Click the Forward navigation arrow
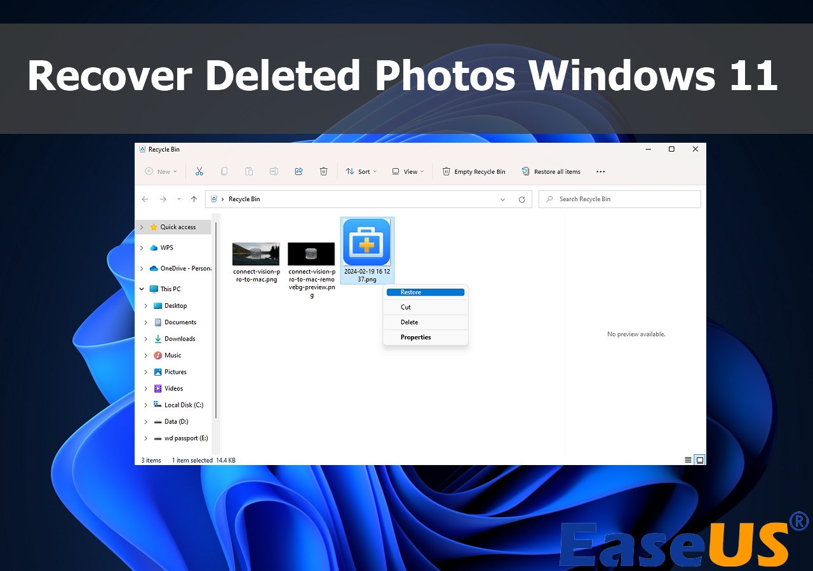 pyautogui.click(x=163, y=199)
